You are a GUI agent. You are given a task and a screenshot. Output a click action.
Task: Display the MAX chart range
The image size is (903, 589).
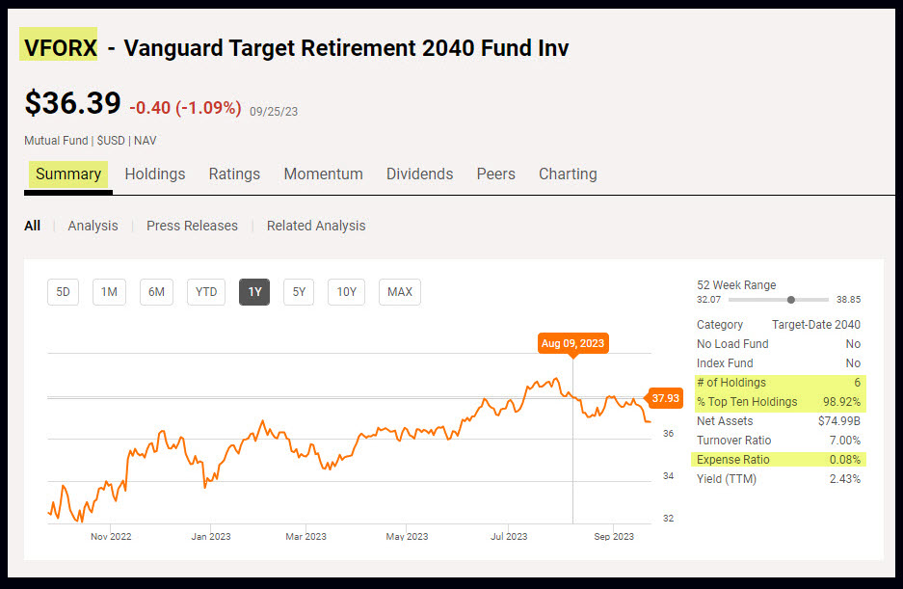pyautogui.click(x=399, y=292)
